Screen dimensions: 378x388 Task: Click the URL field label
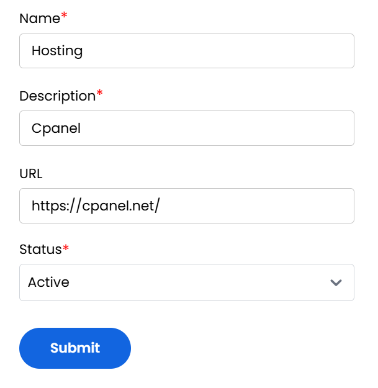[x=31, y=173]
